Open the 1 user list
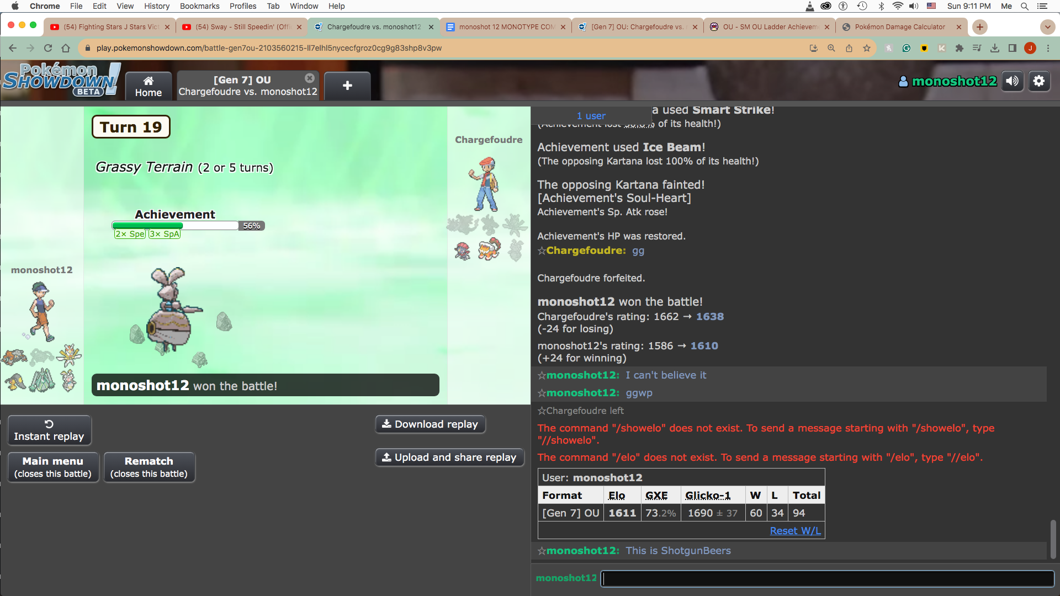Screen dimensions: 1060x596 591,116
